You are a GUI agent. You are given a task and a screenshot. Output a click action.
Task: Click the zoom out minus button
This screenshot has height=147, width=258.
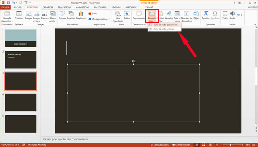[222, 145]
